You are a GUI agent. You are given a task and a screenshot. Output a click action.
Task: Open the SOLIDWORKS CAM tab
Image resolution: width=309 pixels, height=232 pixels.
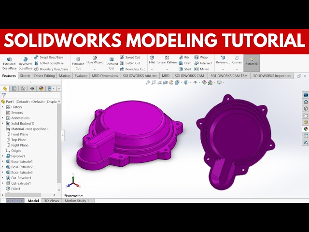tap(189, 76)
